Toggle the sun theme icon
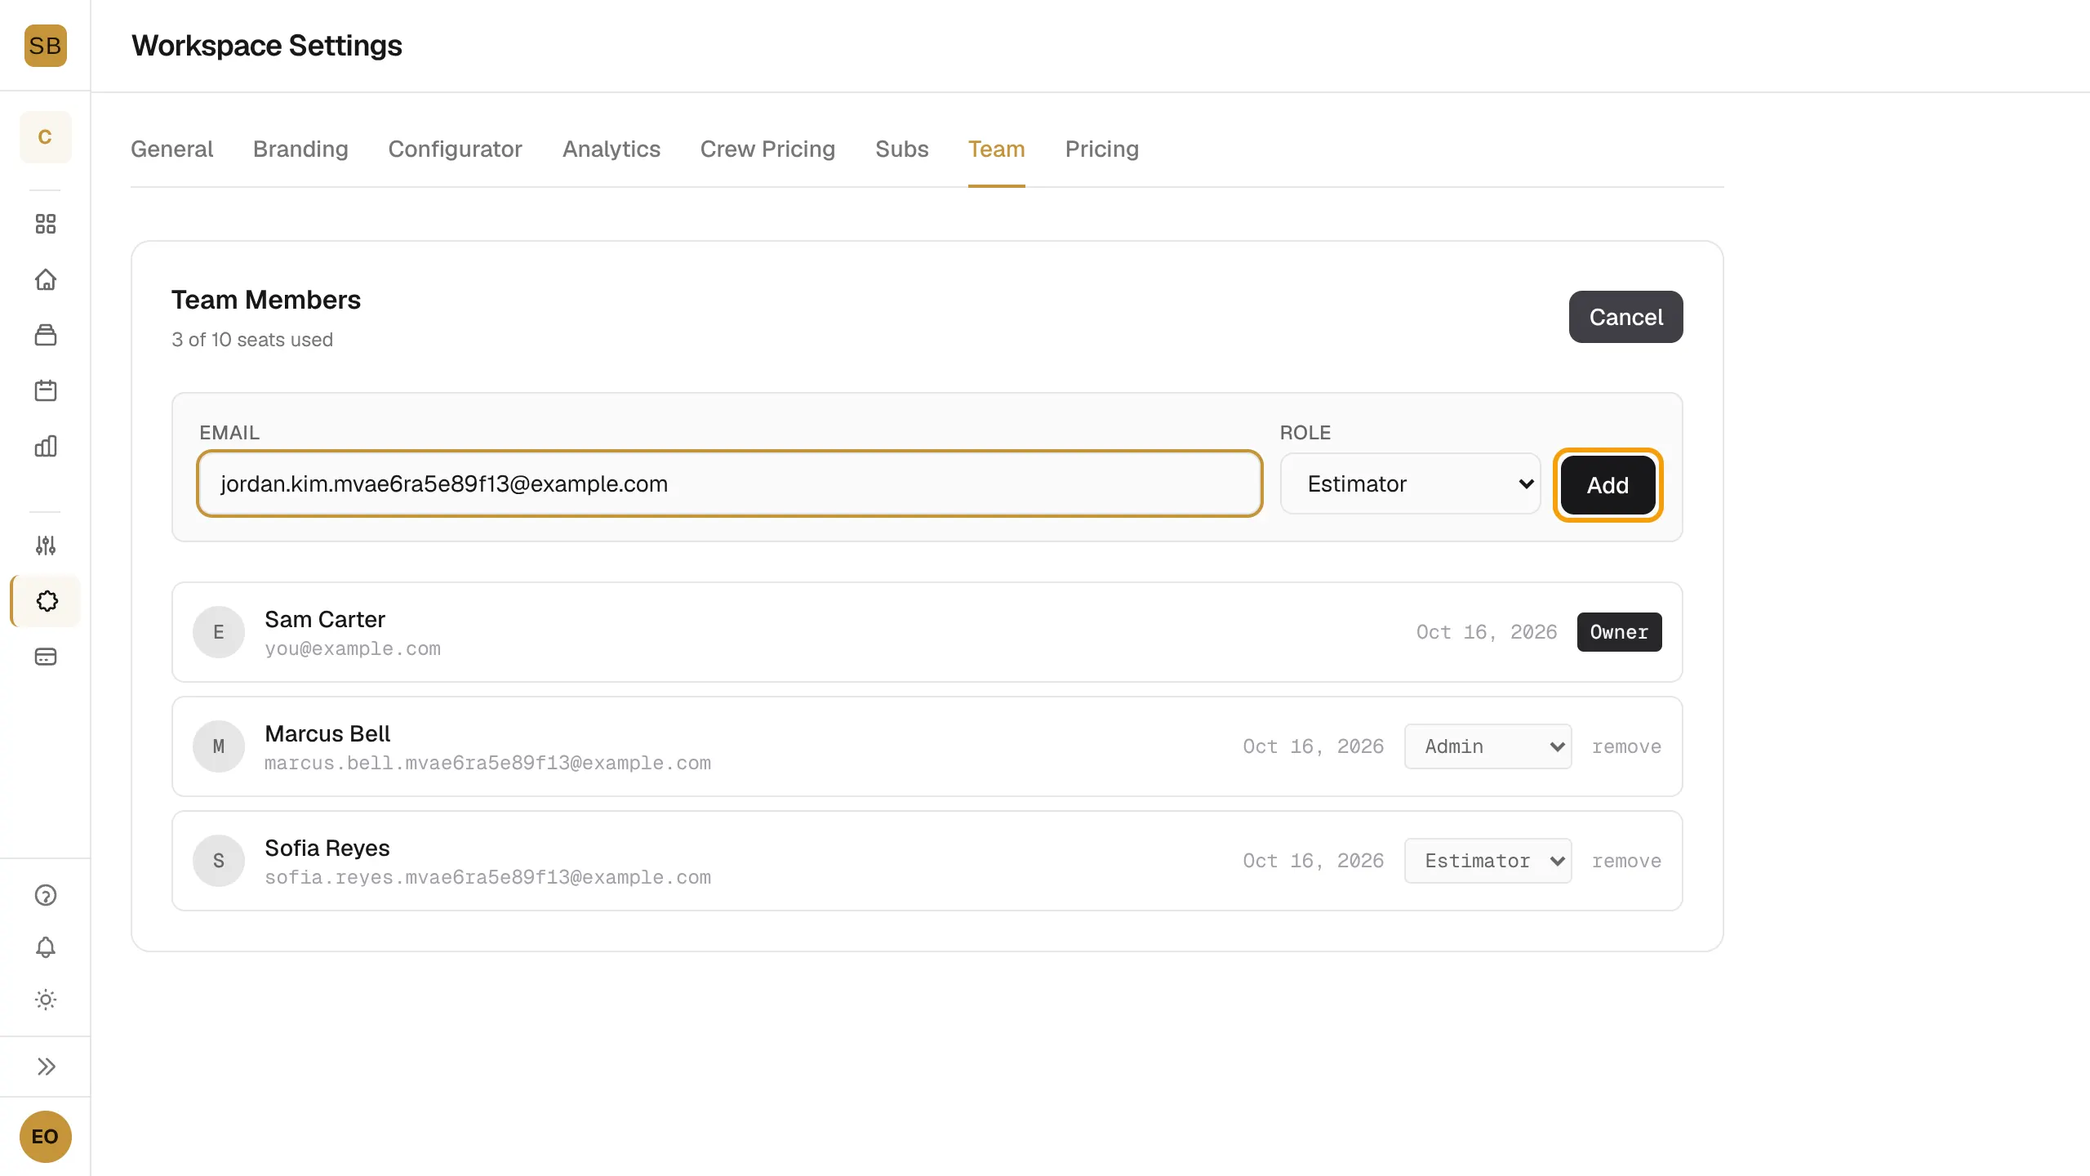 pos(46,1000)
